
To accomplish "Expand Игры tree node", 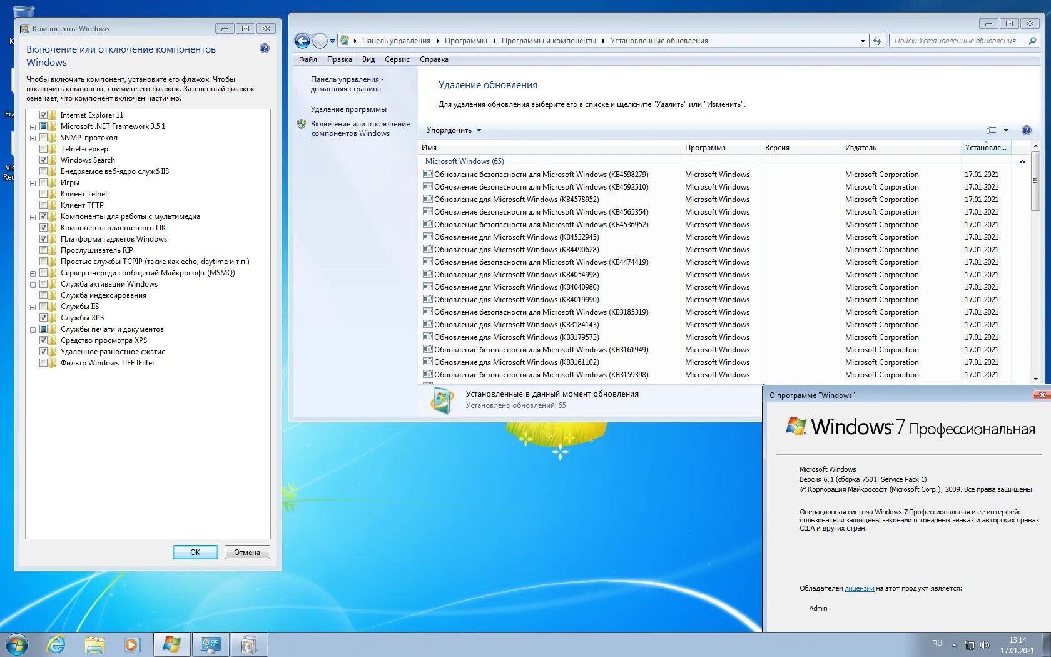I will (33, 183).
